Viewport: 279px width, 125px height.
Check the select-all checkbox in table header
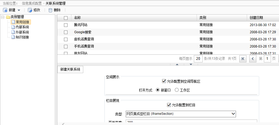66,18
